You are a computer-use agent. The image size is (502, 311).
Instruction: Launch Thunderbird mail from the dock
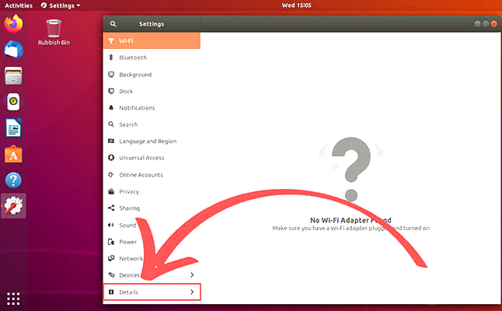(13, 50)
